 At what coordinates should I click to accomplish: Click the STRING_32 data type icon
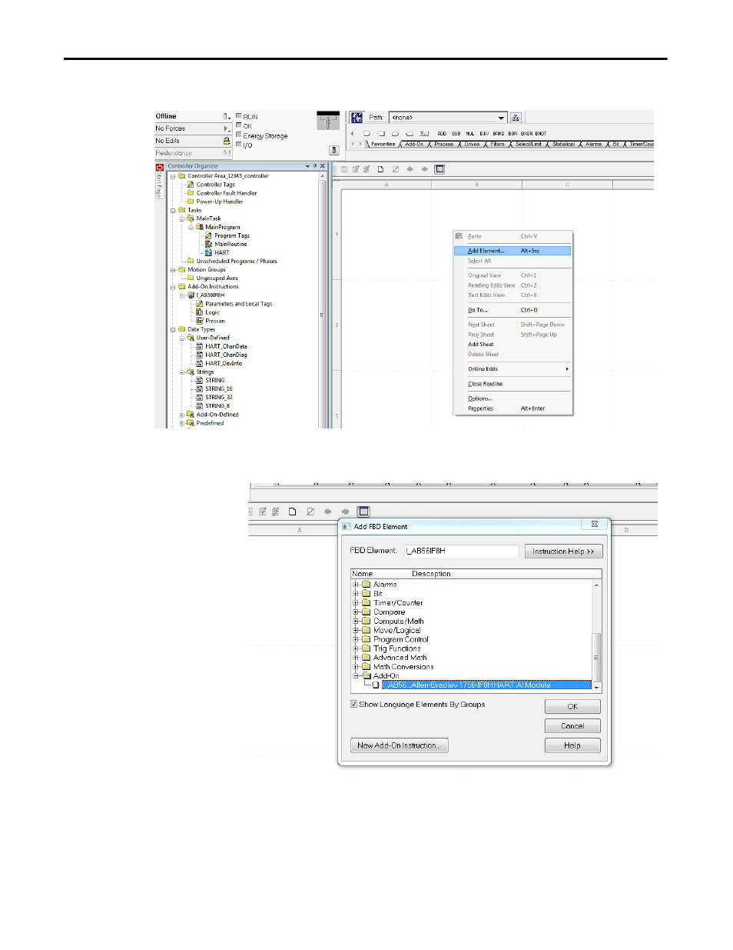tap(200, 397)
